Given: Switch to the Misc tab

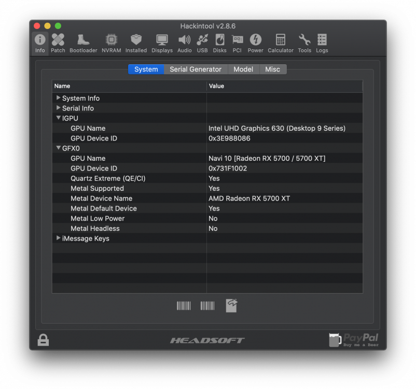Looking at the screenshot, I should (x=273, y=70).
